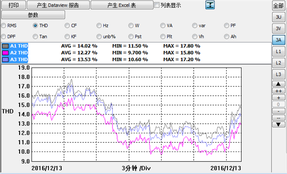This screenshot has width=287, height=174.
Task: Click the 19.0 value on the Y axis
Action: tap(23, 68)
